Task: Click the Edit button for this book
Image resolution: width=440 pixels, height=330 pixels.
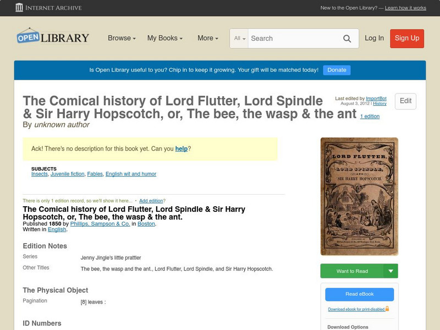Action: (405, 101)
